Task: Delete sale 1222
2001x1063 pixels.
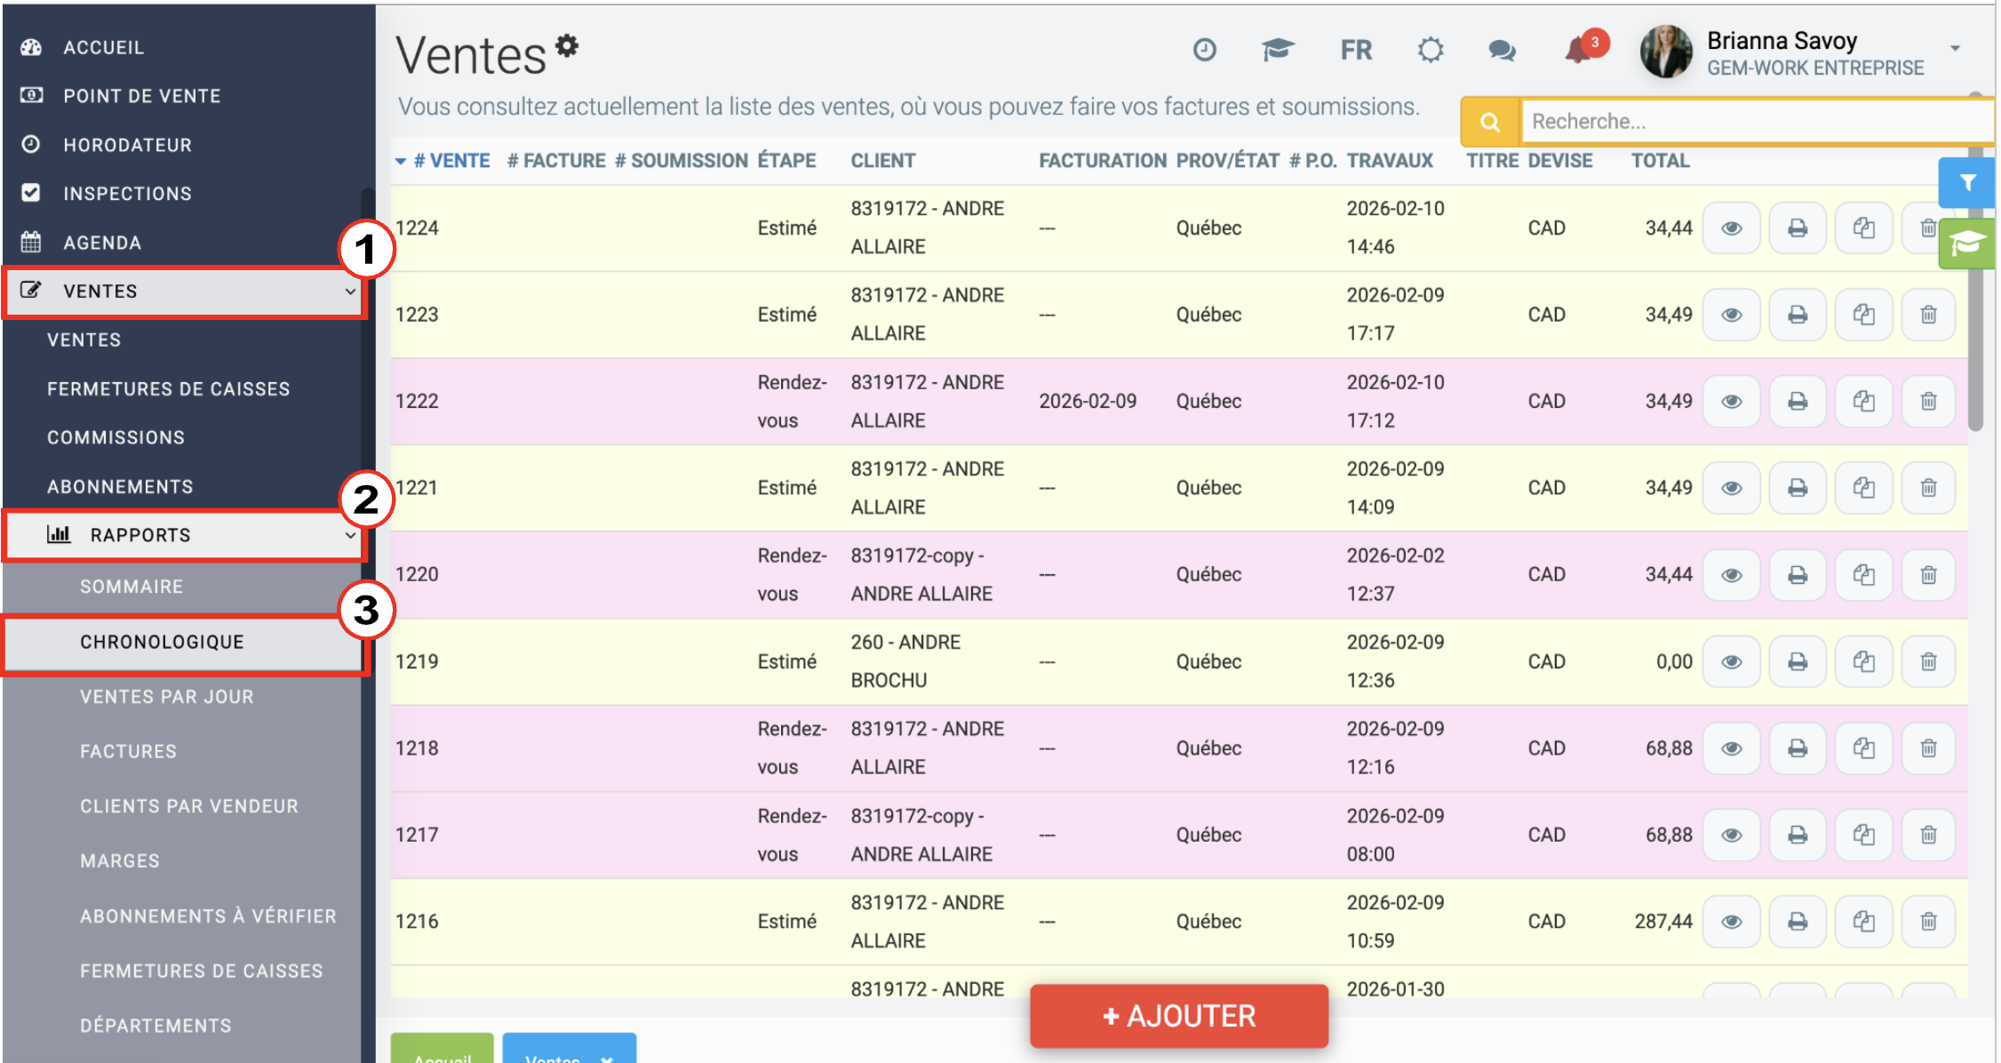Action: 1928,402
